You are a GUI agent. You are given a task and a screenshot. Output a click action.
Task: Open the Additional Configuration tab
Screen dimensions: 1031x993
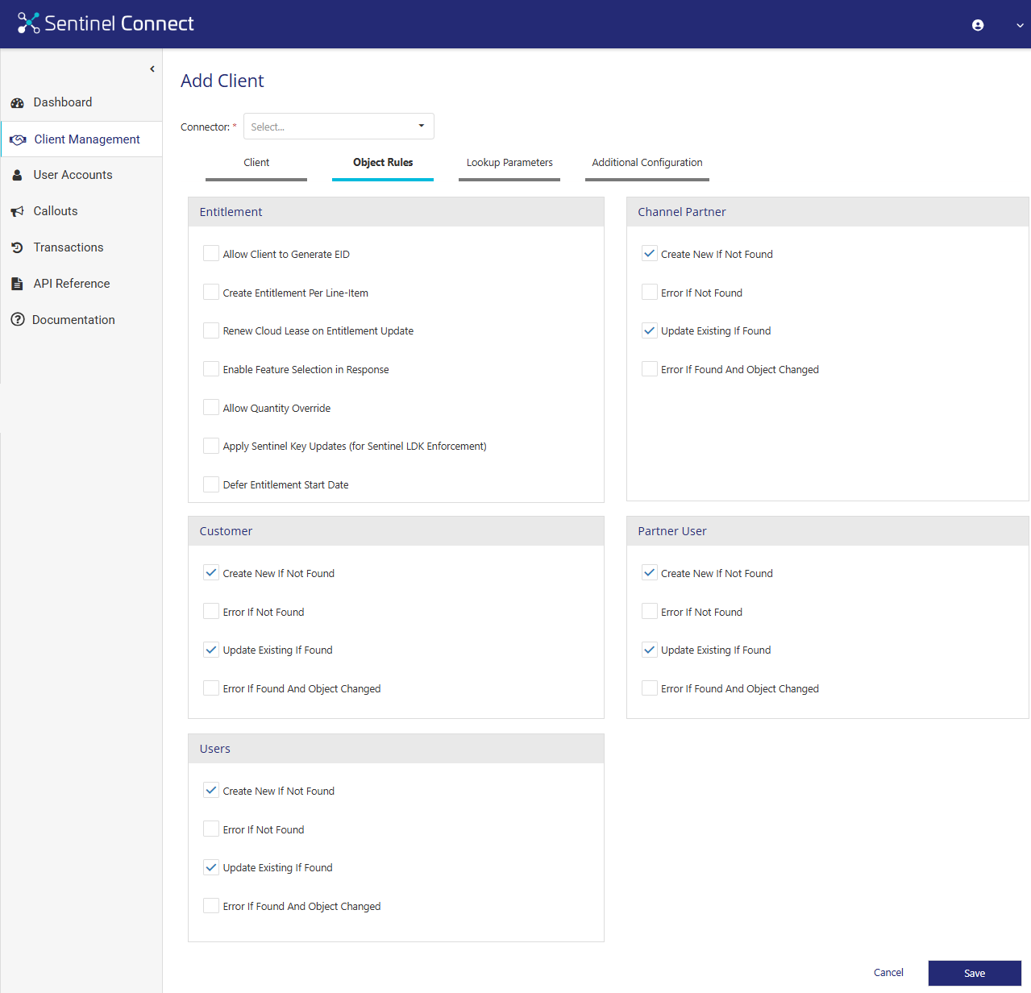pos(646,163)
